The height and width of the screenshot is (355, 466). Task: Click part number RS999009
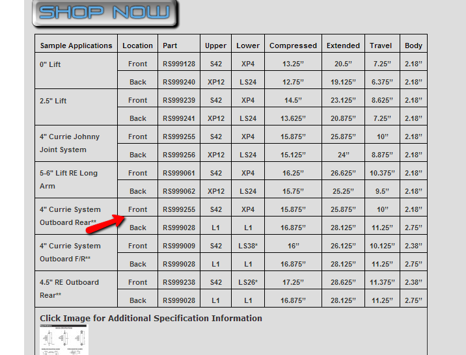pyautogui.click(x=179, y=246)
